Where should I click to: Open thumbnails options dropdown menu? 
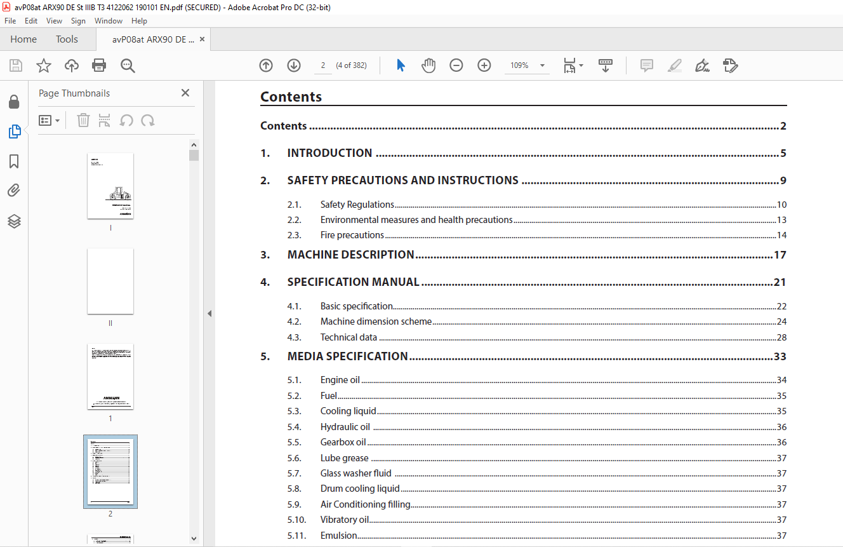50,120
